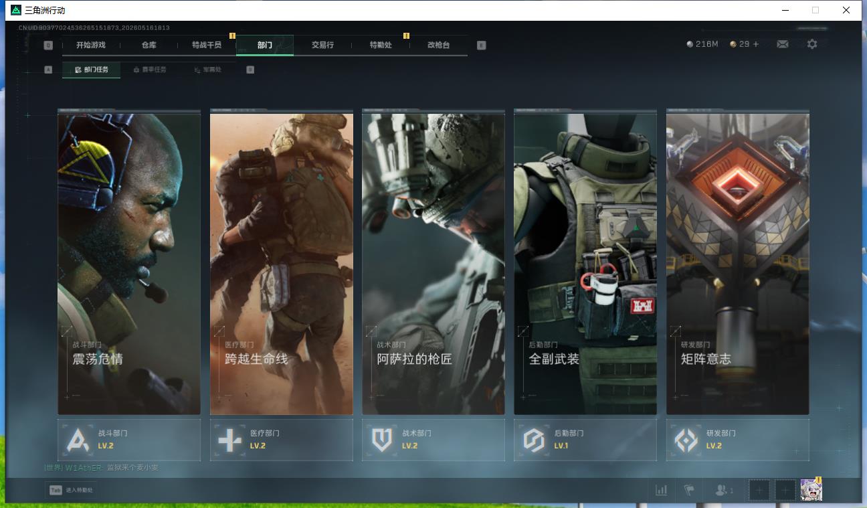
Task: Open the 全副武装 logistics department card
Action: point(585,264)
